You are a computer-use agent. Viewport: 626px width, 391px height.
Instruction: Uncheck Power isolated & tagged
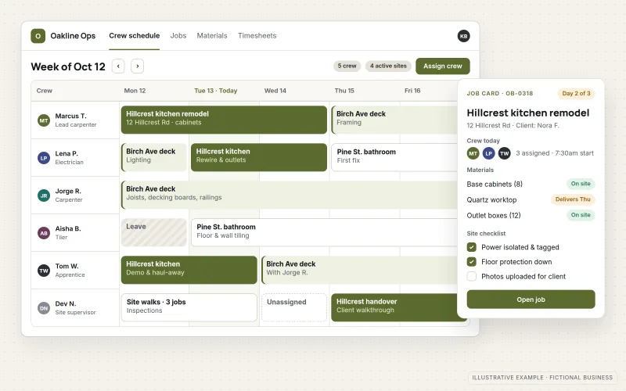472,247
